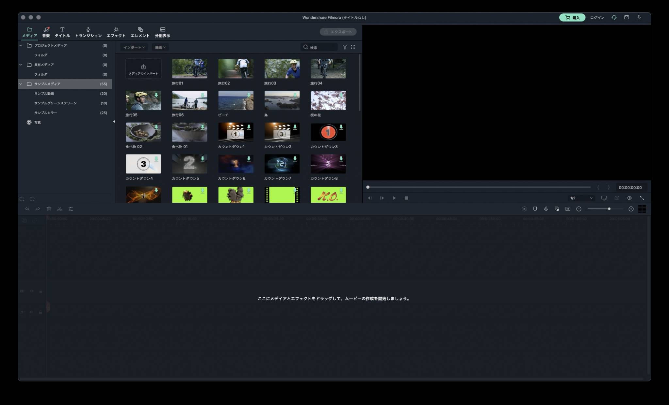This screenshot has width=669, height=405.
Task: Click the voiceover microphone icon above timeline
Action: point(546,209)
